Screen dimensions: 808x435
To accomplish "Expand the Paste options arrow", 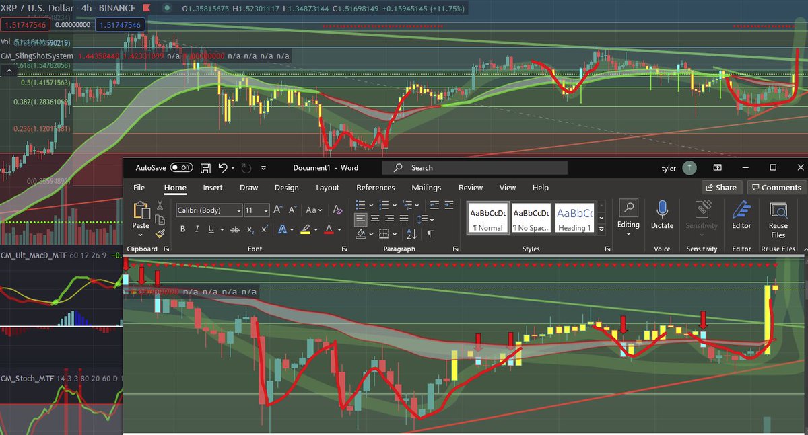I will coord(141,235).
